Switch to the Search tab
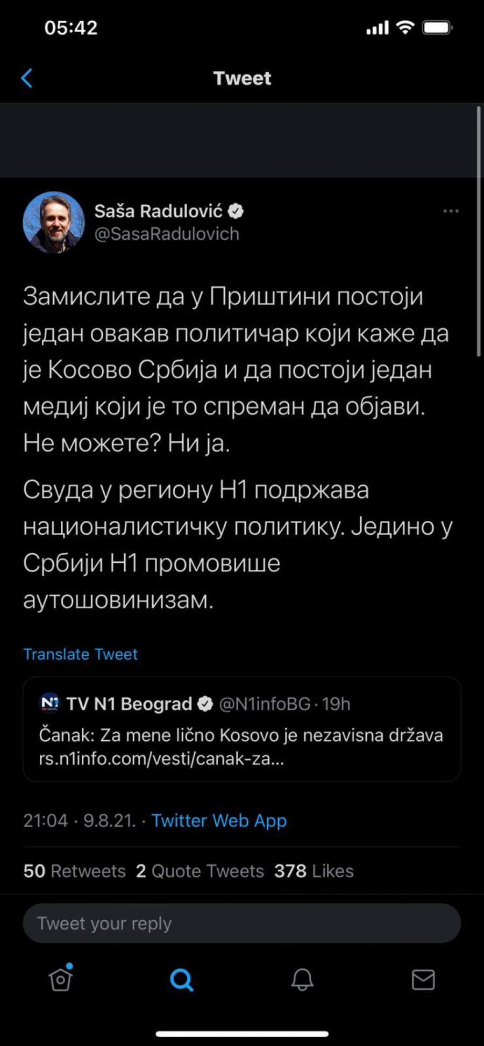This screenshot has height=1046, width=484. pos(181,979)
